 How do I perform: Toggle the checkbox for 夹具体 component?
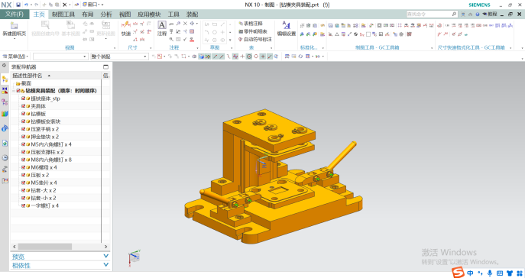[x=23, y=106]
